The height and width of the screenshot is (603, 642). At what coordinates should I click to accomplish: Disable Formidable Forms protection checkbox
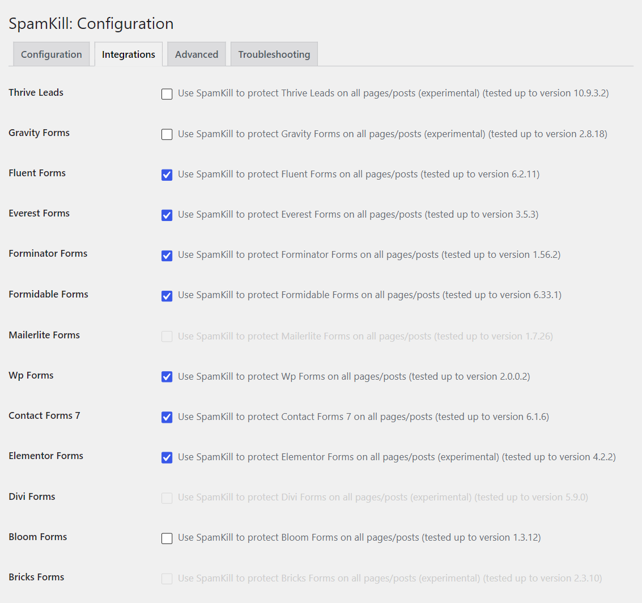click(167, 296)
